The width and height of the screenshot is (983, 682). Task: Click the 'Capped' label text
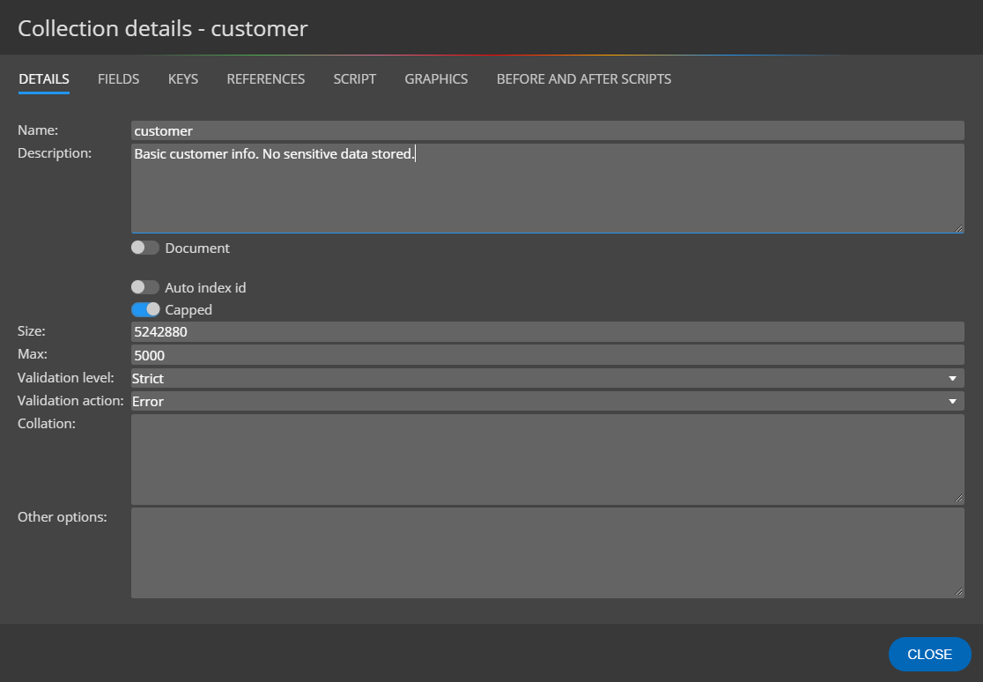pos(188,310)
